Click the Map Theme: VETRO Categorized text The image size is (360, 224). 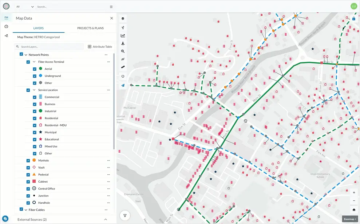[39, 37]
